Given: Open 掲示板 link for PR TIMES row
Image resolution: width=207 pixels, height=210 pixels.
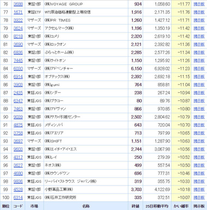Looking at the screenshot, I should click(x=199, y=20).
